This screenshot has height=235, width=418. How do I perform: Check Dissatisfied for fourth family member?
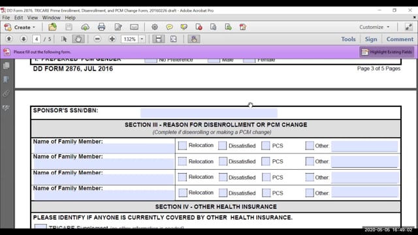click(223, 193)
